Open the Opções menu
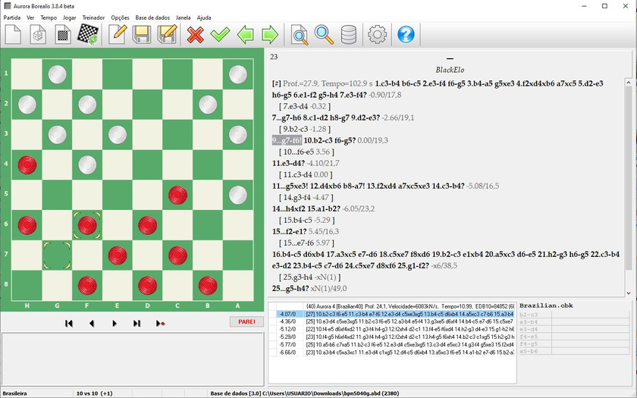Viewport: 637px width, 398px height. coord(120,17)
